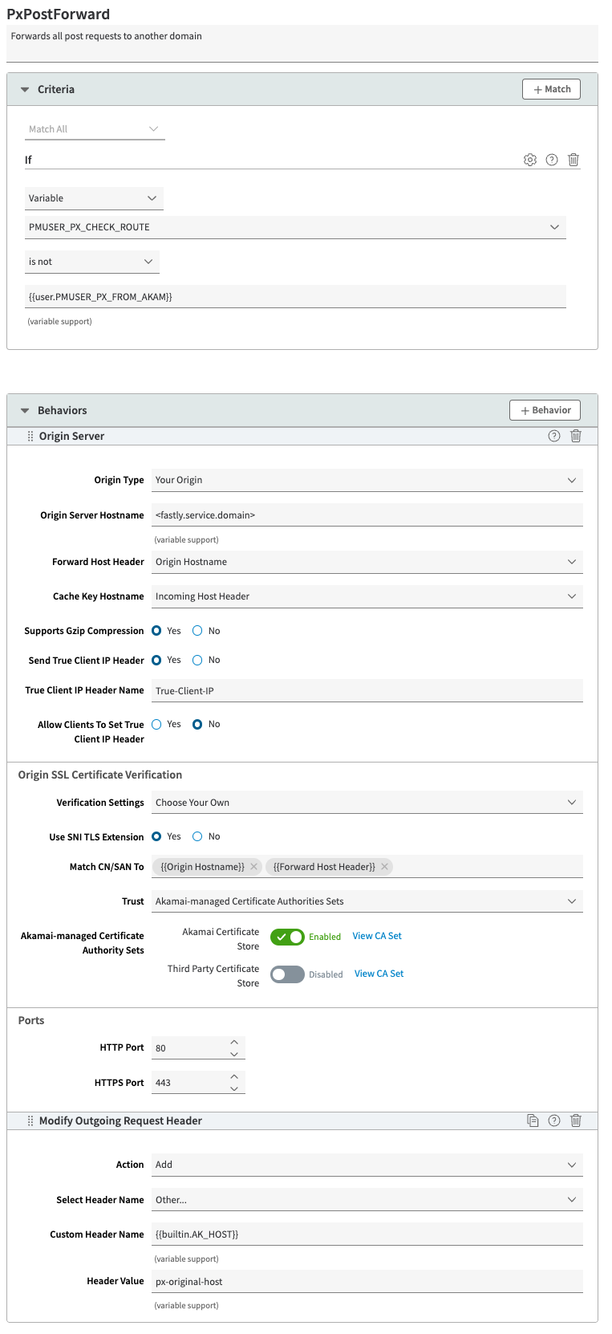
Task: Enable the Third Party Certificate Store toggle
Action: click(287, 974)
